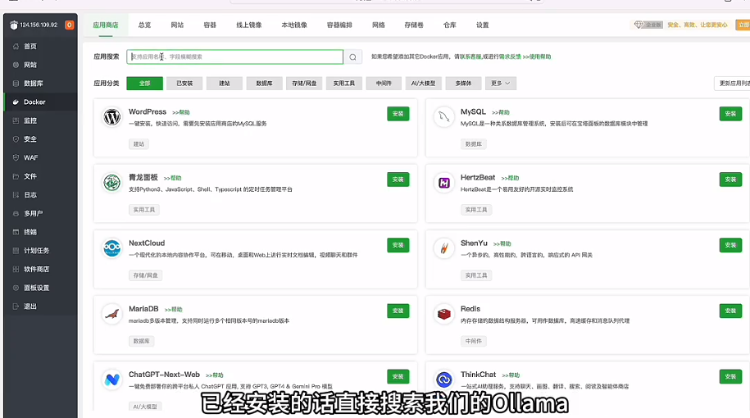Filter apps by 建站 category
750x418 pixels.
coord(225,84)
